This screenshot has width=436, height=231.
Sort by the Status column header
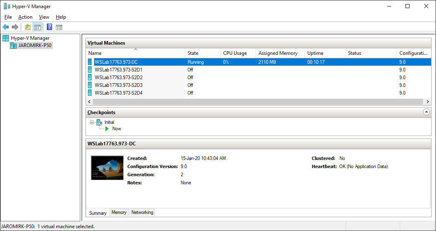(371, 53)
